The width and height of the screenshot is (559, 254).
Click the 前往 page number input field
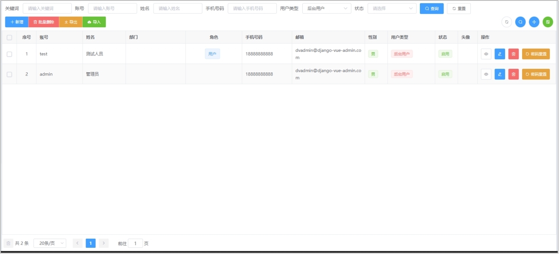[135, 243]
